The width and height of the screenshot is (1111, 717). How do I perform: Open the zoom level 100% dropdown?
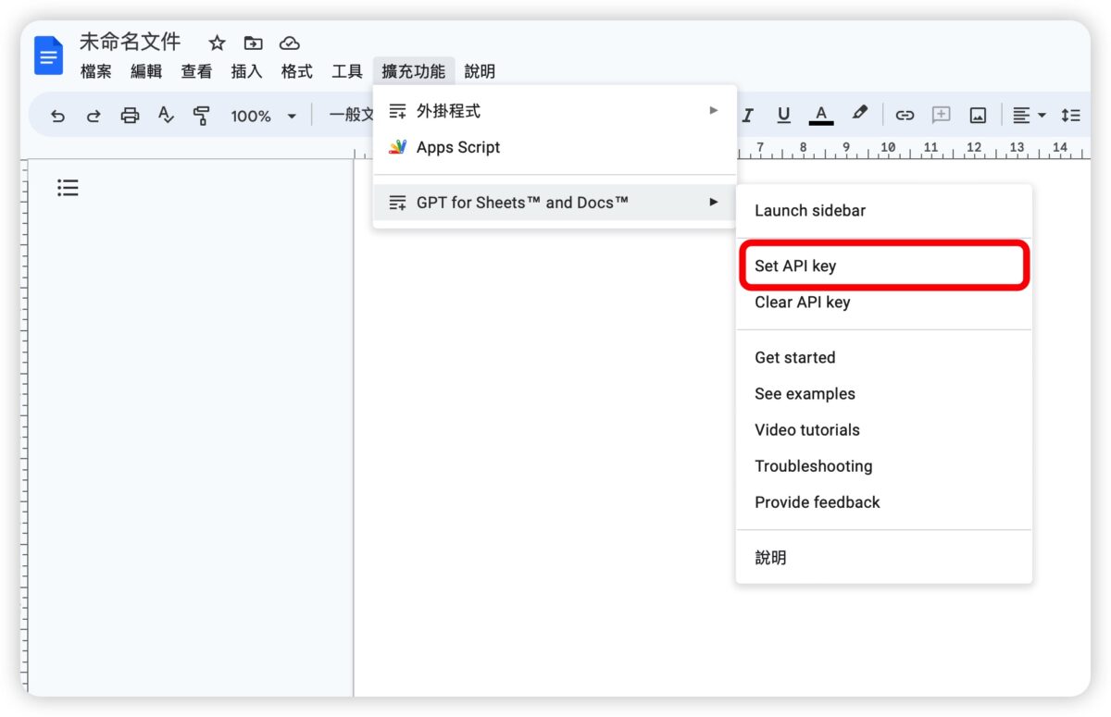(264, 116)
